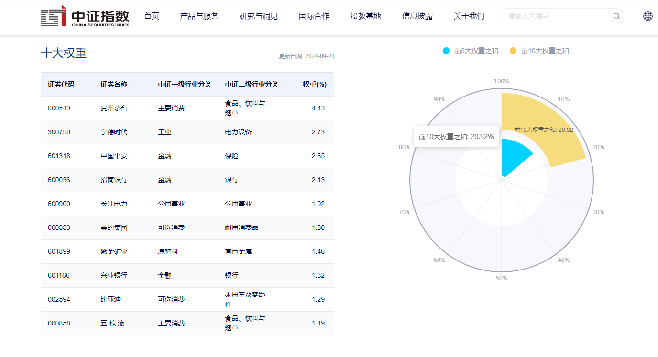Select the 美的集团 name cell
The height and width of the screenshot is (357, 658).
click(x=114, y=227)
